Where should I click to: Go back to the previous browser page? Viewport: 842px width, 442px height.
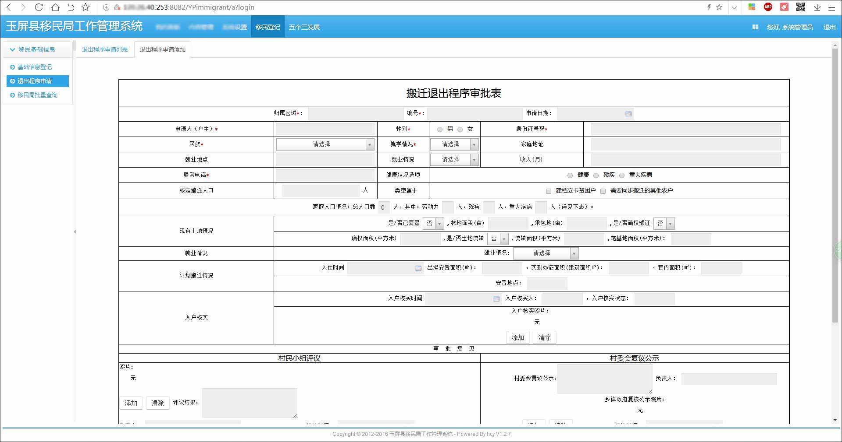9,7
